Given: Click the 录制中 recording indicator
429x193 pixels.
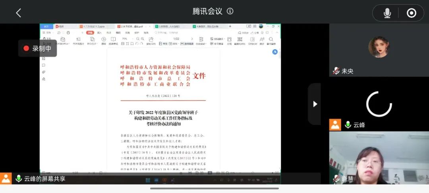Looking at the screenshot, I should 37,48.
